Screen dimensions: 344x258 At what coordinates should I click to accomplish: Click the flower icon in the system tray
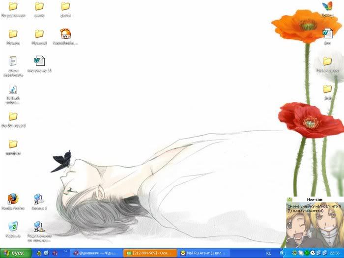click(x=295, y=253)
